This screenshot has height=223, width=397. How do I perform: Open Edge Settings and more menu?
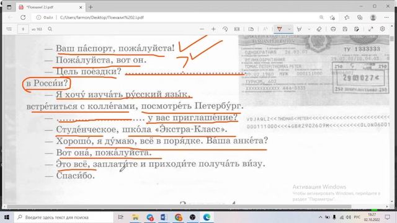tap(386, 17)
